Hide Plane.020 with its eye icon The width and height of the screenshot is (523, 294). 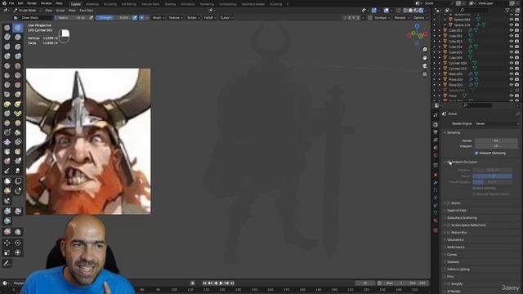tap(512, 79)
